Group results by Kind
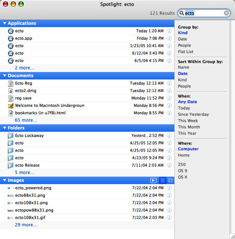 point(183,32)
